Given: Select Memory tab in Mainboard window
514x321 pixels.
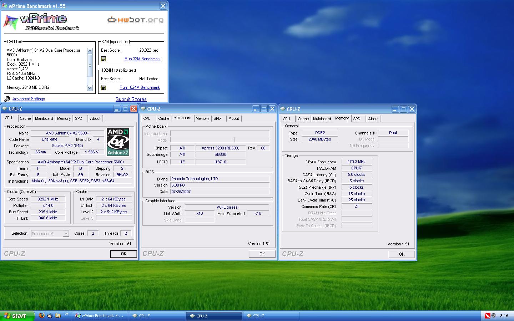Looking at the screenshot, I should click(202, 118).
